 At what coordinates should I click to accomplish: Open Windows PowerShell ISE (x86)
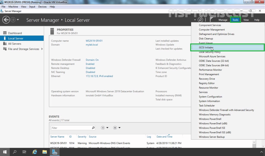(x=215, y=132)
